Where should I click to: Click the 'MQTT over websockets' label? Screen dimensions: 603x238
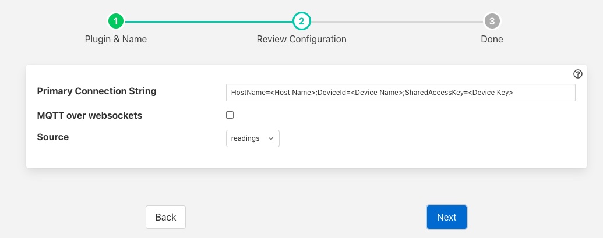89,115
